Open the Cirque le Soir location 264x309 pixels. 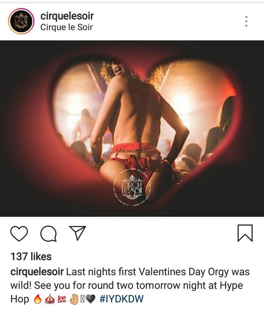(66, 27)
